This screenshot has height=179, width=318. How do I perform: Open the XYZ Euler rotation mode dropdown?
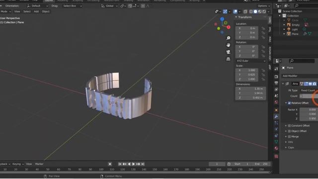coord(251,61)
